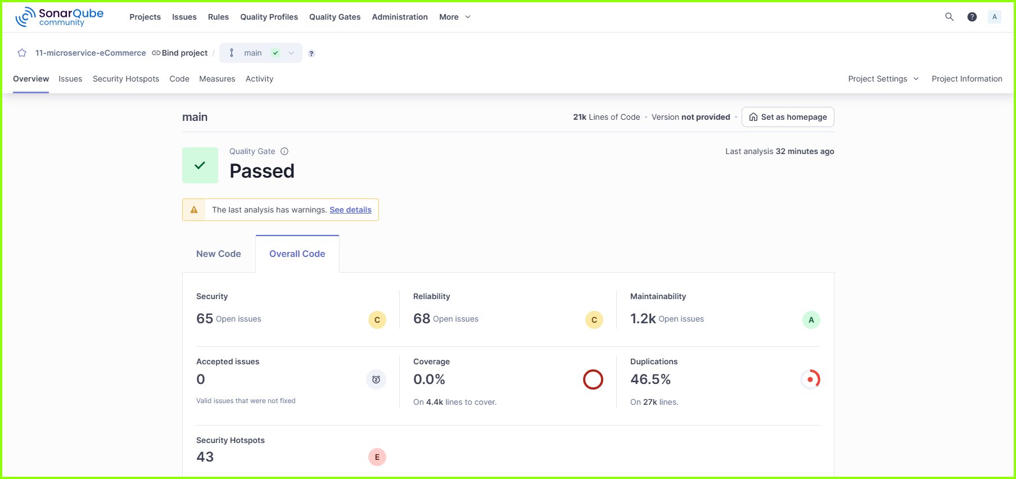1016x479 pixels.
Task: Click the Security rating C badge
Action: (377, 320)
